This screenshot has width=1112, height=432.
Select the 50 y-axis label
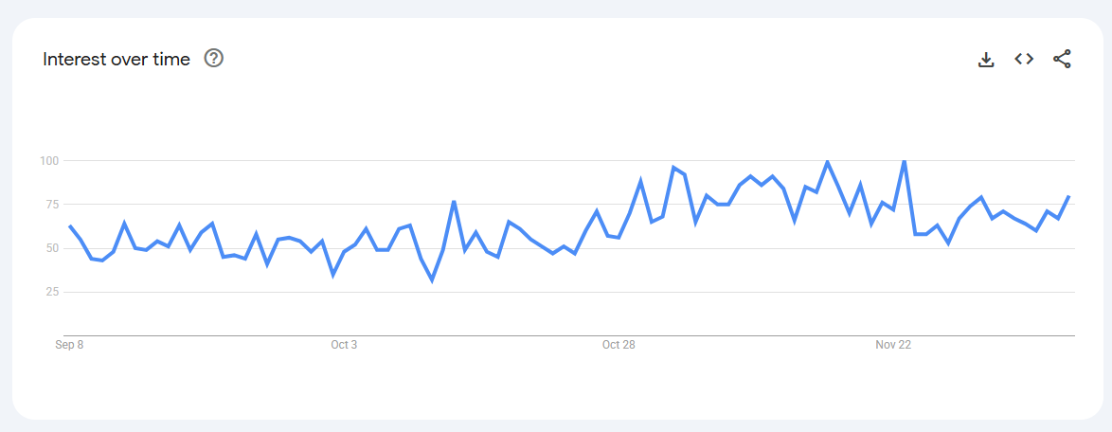pos(52,248)
